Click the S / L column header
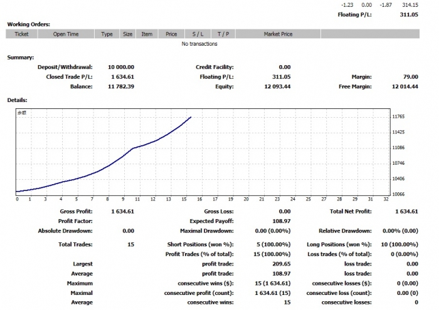The width and height of the screenshot is (439, 310). point(198,34)
